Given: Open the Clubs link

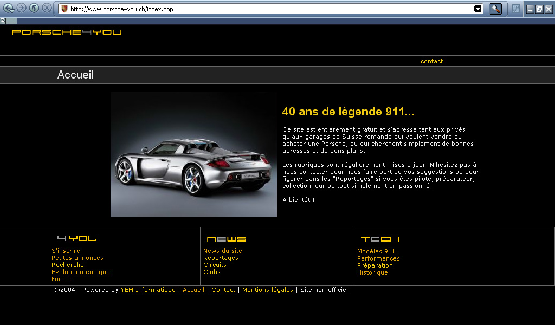Looking at the screenshot, I should pyautogui.click(x=212, y=272).
